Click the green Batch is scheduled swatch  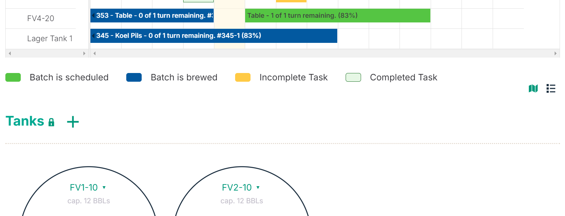13,77
